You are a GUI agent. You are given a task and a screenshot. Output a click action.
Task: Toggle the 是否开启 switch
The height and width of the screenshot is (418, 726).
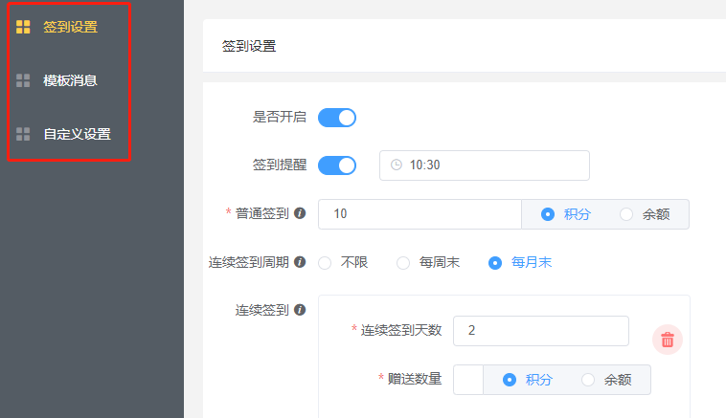click(337, 118)
